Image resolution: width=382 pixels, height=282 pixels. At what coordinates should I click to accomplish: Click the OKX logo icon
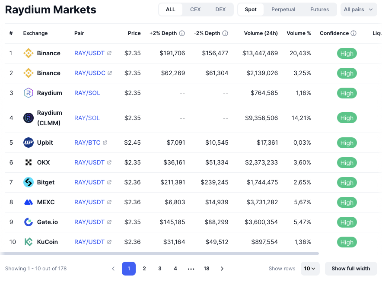pos(28,162)
